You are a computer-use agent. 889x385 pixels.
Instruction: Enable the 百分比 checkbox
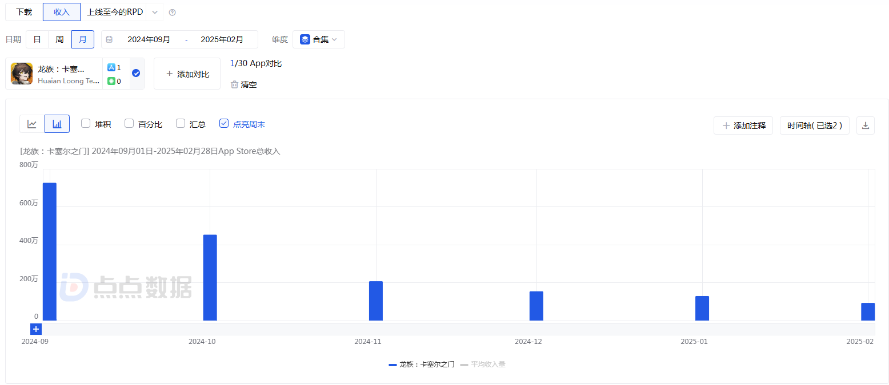[129, 123]
